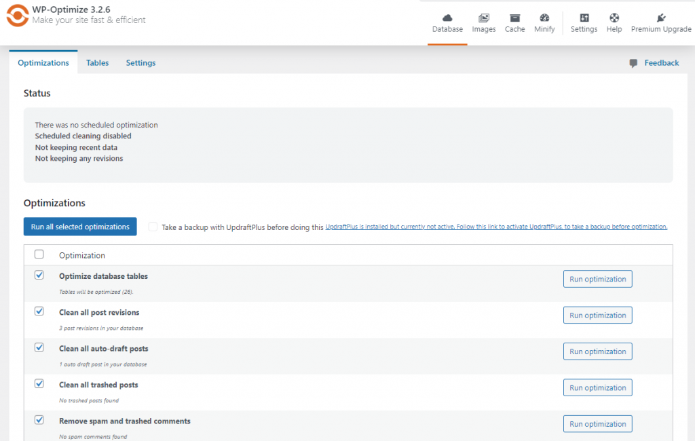Run optimization for post revisions
This screenshot has width=695, height=441.
[597, 315]
